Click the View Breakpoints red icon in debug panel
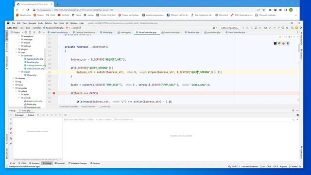The width and height of the screenshot is (311, 175). click(11, 129)
